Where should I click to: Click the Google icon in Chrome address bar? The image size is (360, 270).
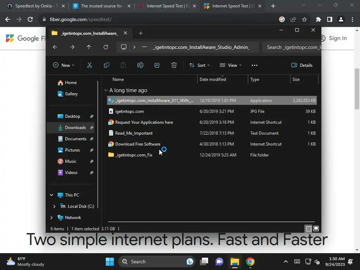click(282, 20)
